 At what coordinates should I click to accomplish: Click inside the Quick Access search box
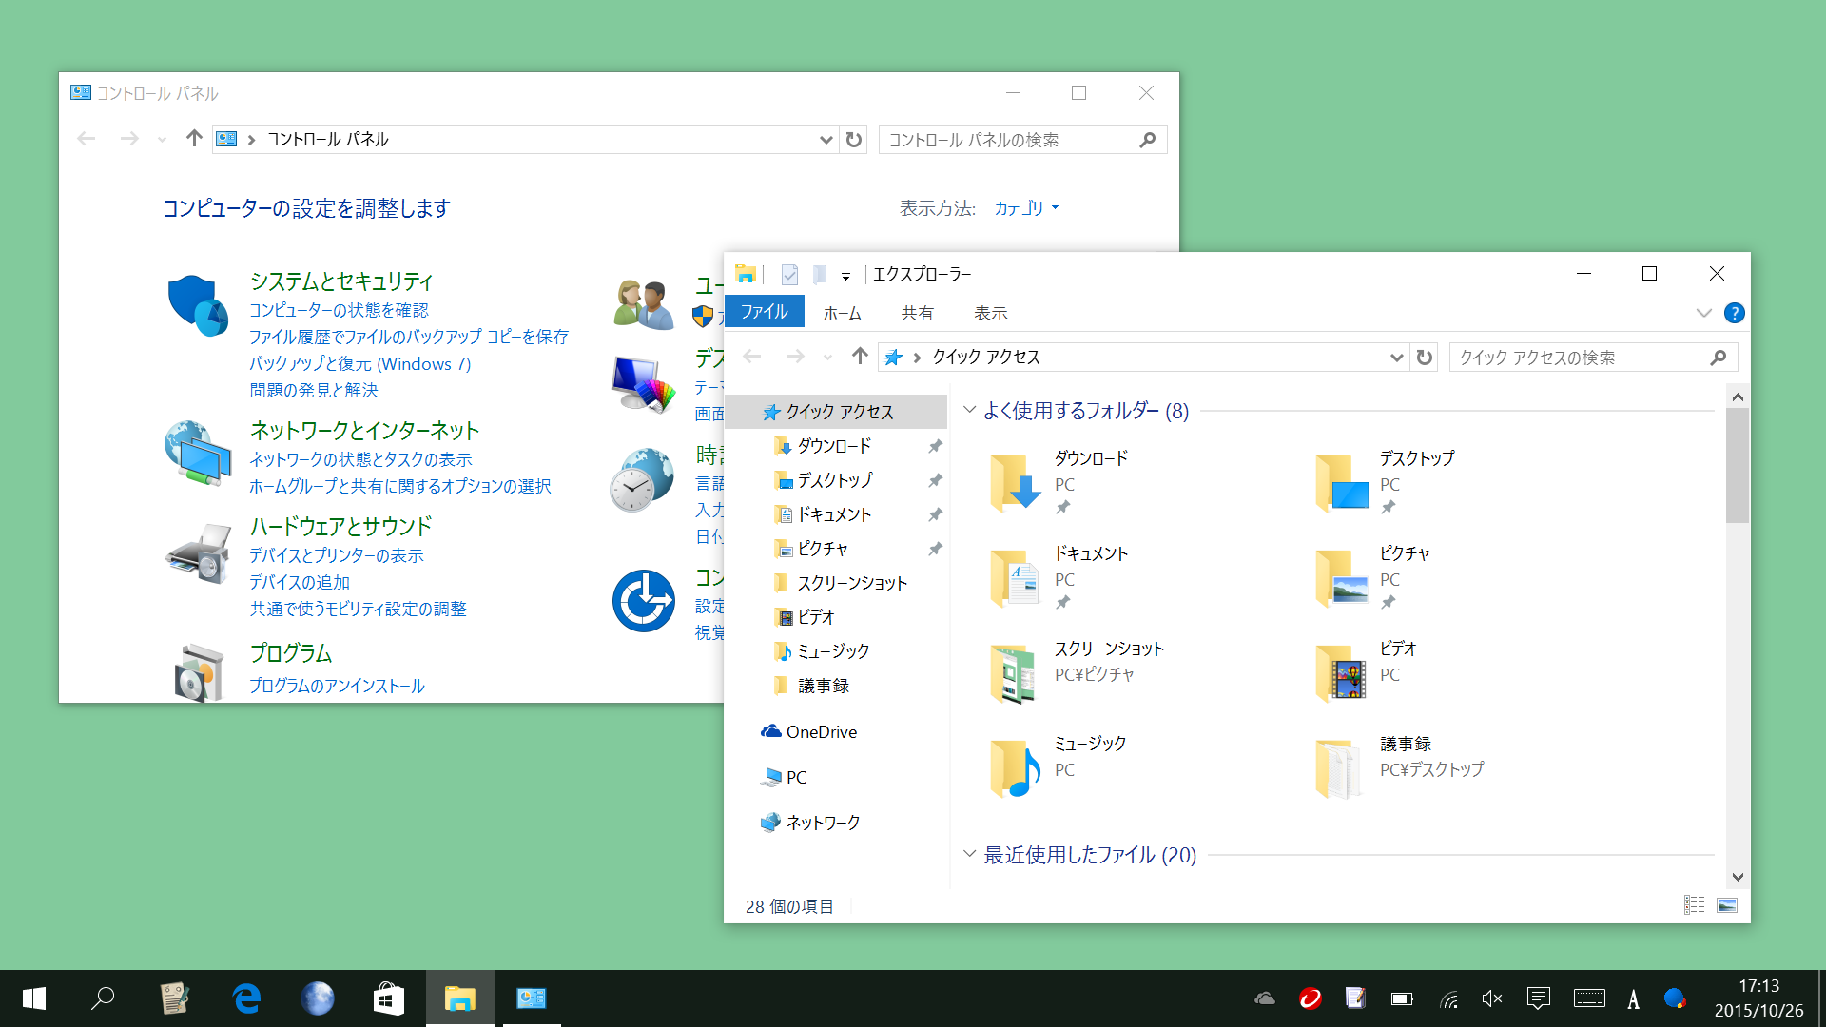point(1569,357)
